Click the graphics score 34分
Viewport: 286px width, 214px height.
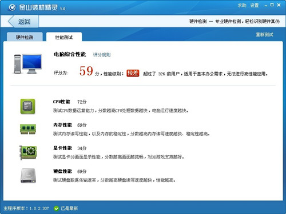coord(82,148)
